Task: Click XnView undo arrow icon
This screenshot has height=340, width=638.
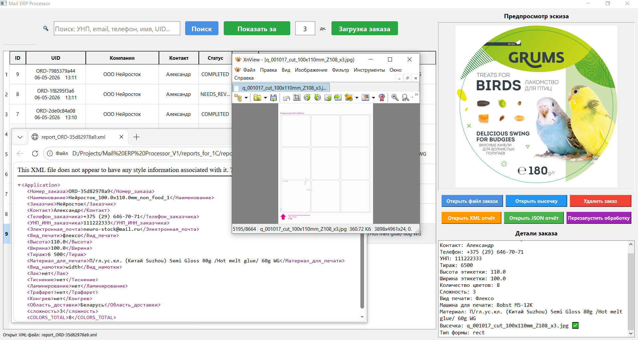Action: 287,98
